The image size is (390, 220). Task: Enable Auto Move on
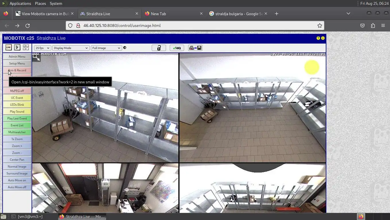17,180
